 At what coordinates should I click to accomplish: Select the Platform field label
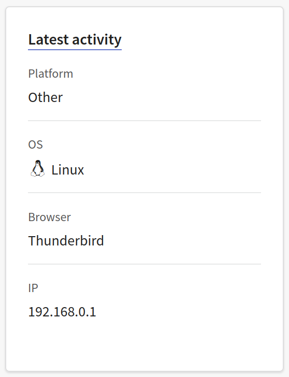pos(50,74)
